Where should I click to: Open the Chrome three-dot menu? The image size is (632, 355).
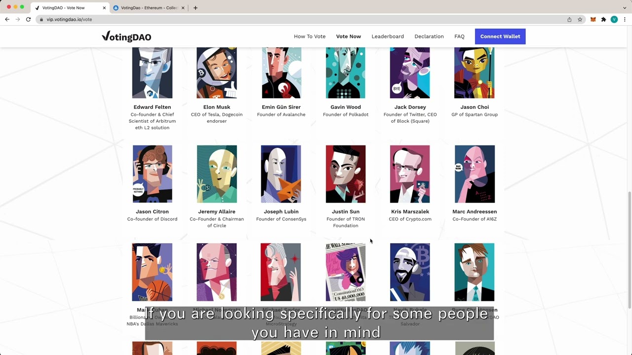[x=625, y=19]
